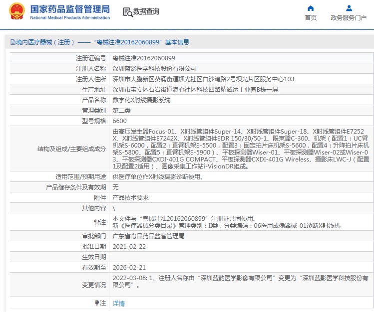
Task: Click the page heading 境内医疗器械（注册）基本信息
Action: (x=102, y=42)
